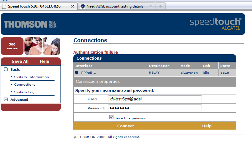Viewport: 252px width, 150px height.
Task: Click the Thomson Multimedia logo
Action: pos(30,24)
